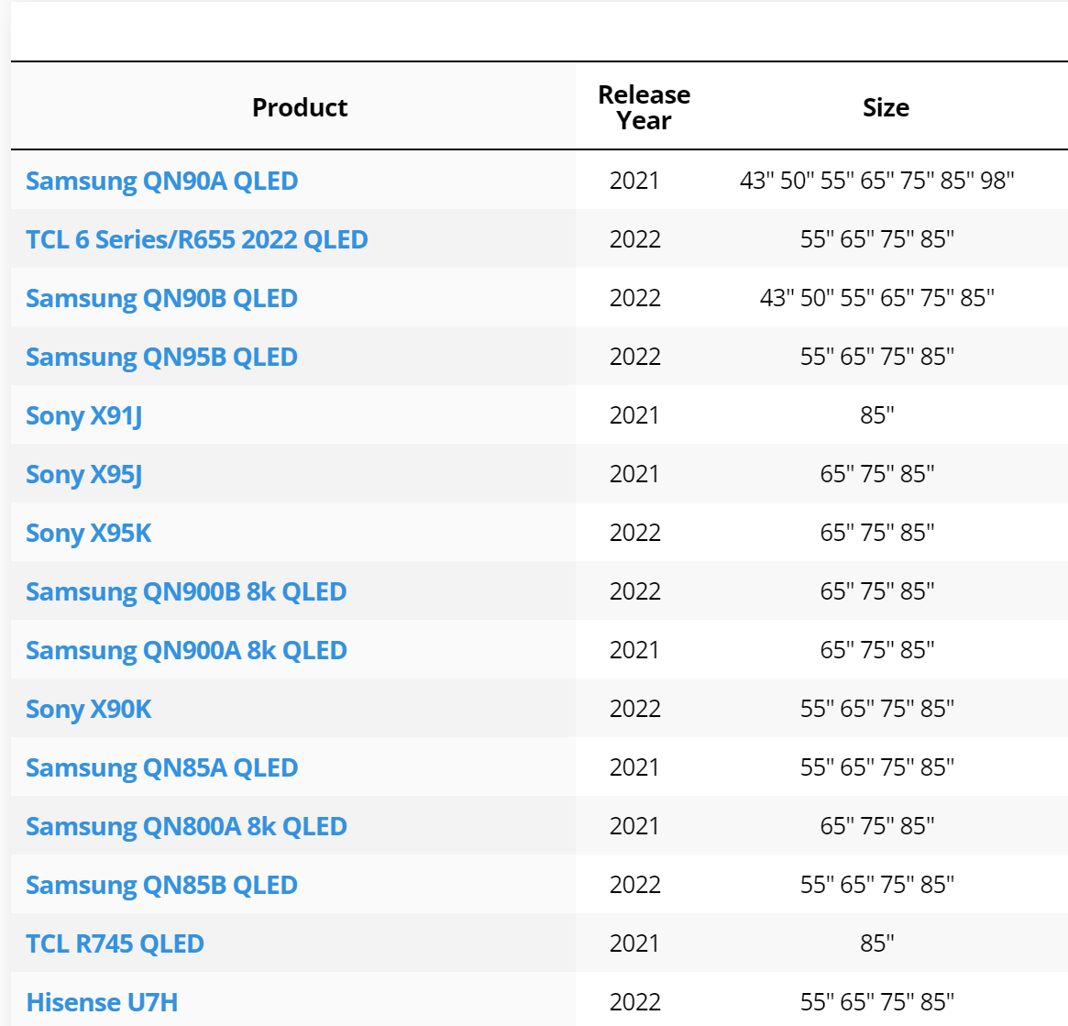Select the 2021 year cell for Sony X91J
The width and height of the screenshot is (1068, 1026).
click(x=634, y=415)
